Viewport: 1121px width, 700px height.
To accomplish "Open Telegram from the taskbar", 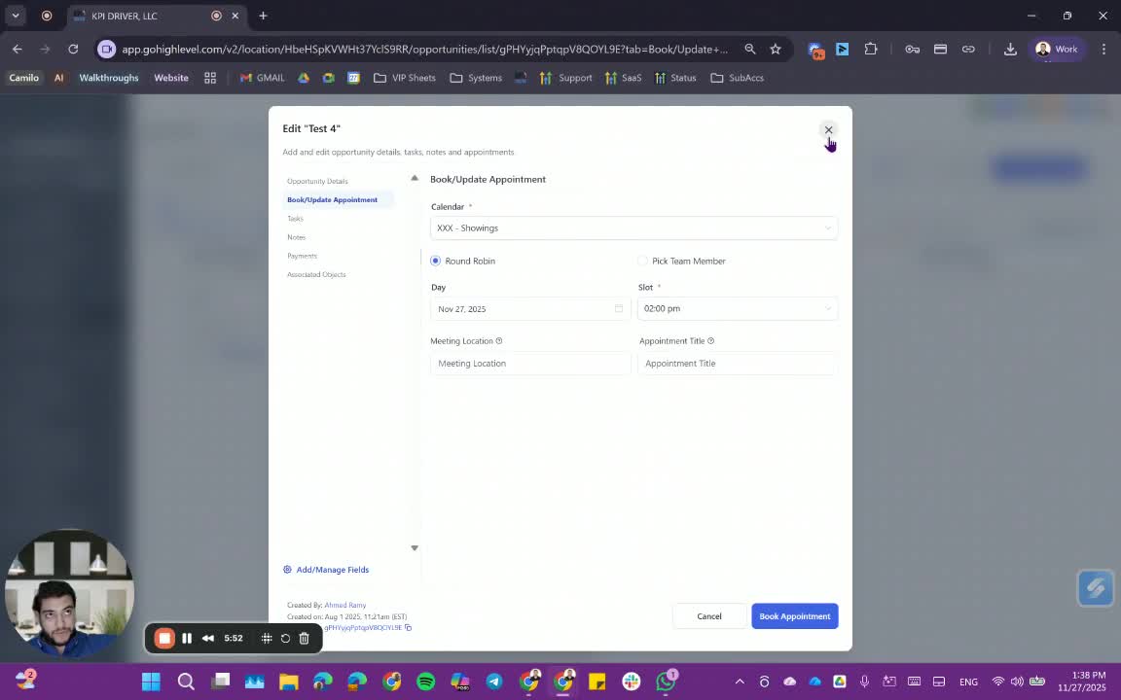I will coord(494,682).
